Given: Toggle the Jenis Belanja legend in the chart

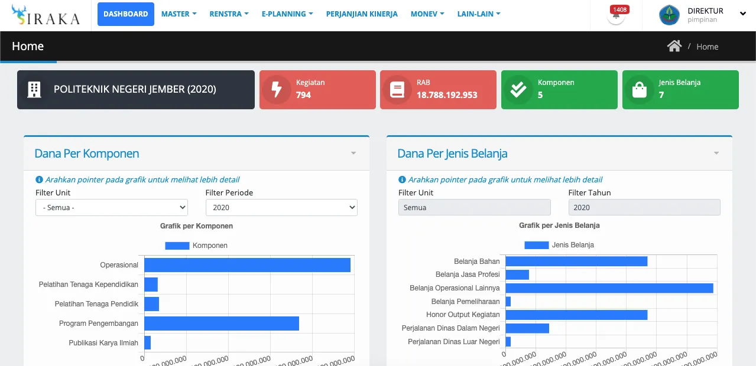Looking at the screenshot, I should [559, 244].
